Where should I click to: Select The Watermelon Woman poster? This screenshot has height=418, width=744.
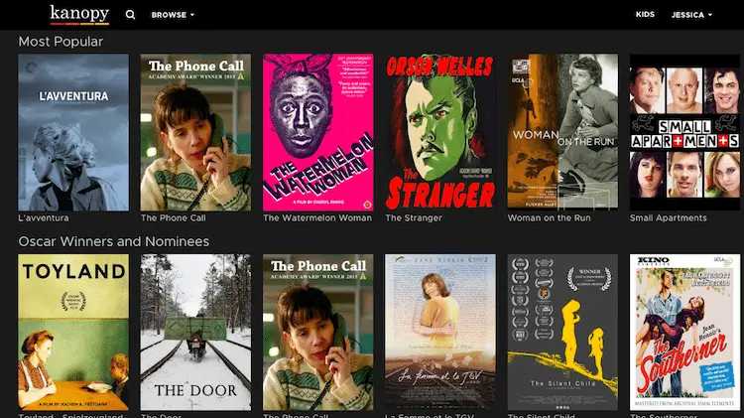point(317,131)
